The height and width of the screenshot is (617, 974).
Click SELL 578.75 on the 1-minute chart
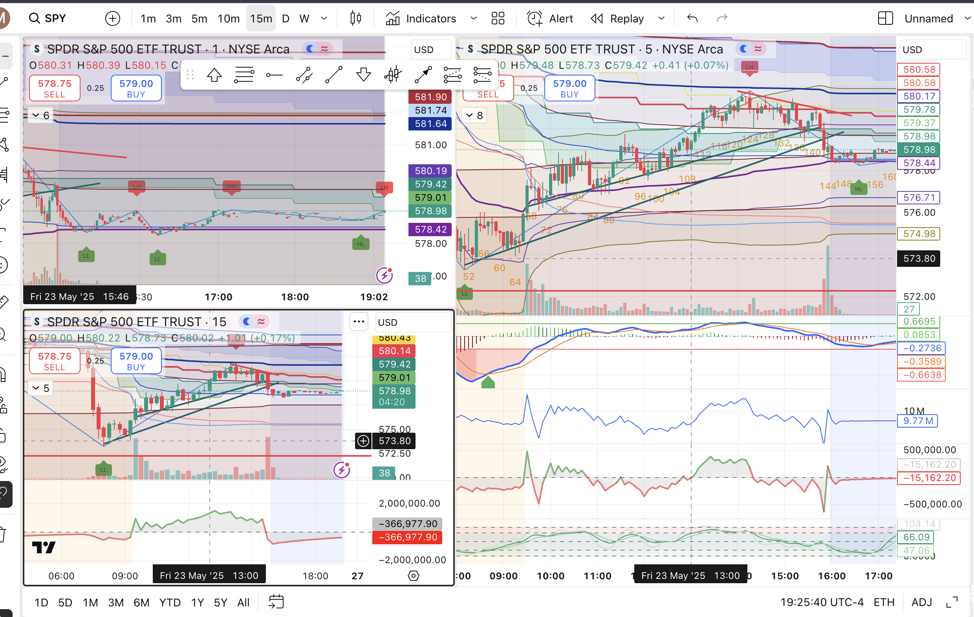[55, 88]
